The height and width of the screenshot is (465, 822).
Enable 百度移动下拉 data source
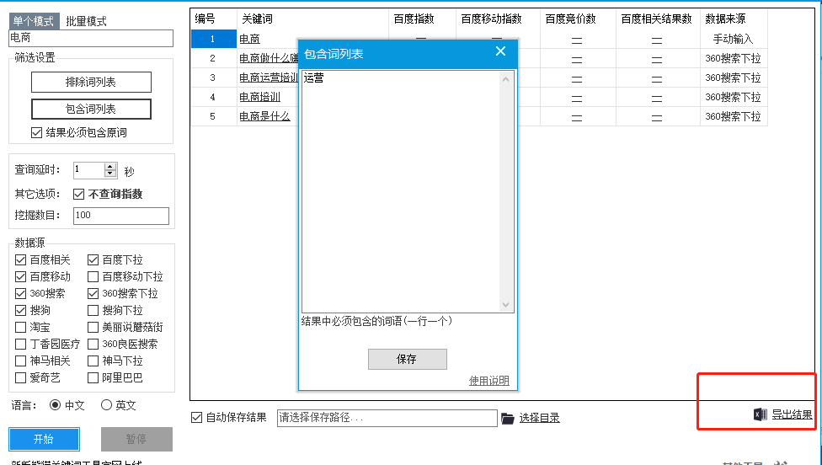click(93, 277)
